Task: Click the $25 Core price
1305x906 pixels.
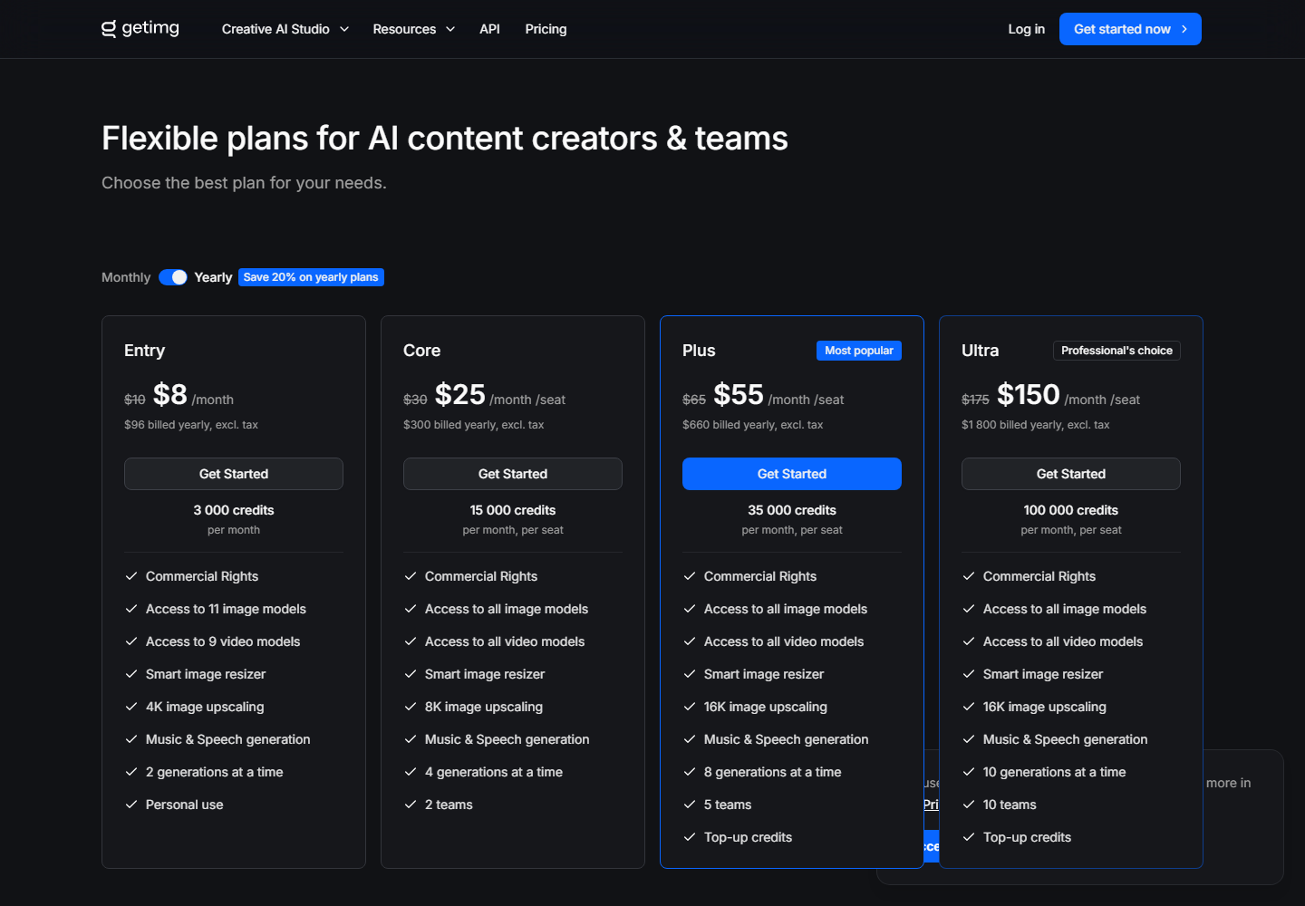Action: click(x=460, y=395)
